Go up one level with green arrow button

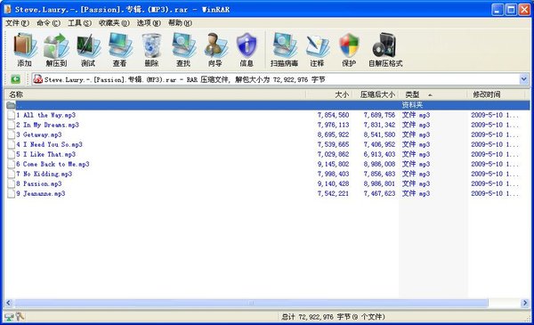click(x=15, y=79)
